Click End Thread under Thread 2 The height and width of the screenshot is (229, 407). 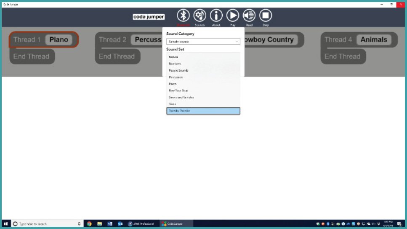pos(117,56)
